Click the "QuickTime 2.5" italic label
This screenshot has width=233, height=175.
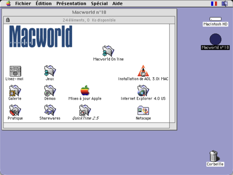click(x=86, y=118)
